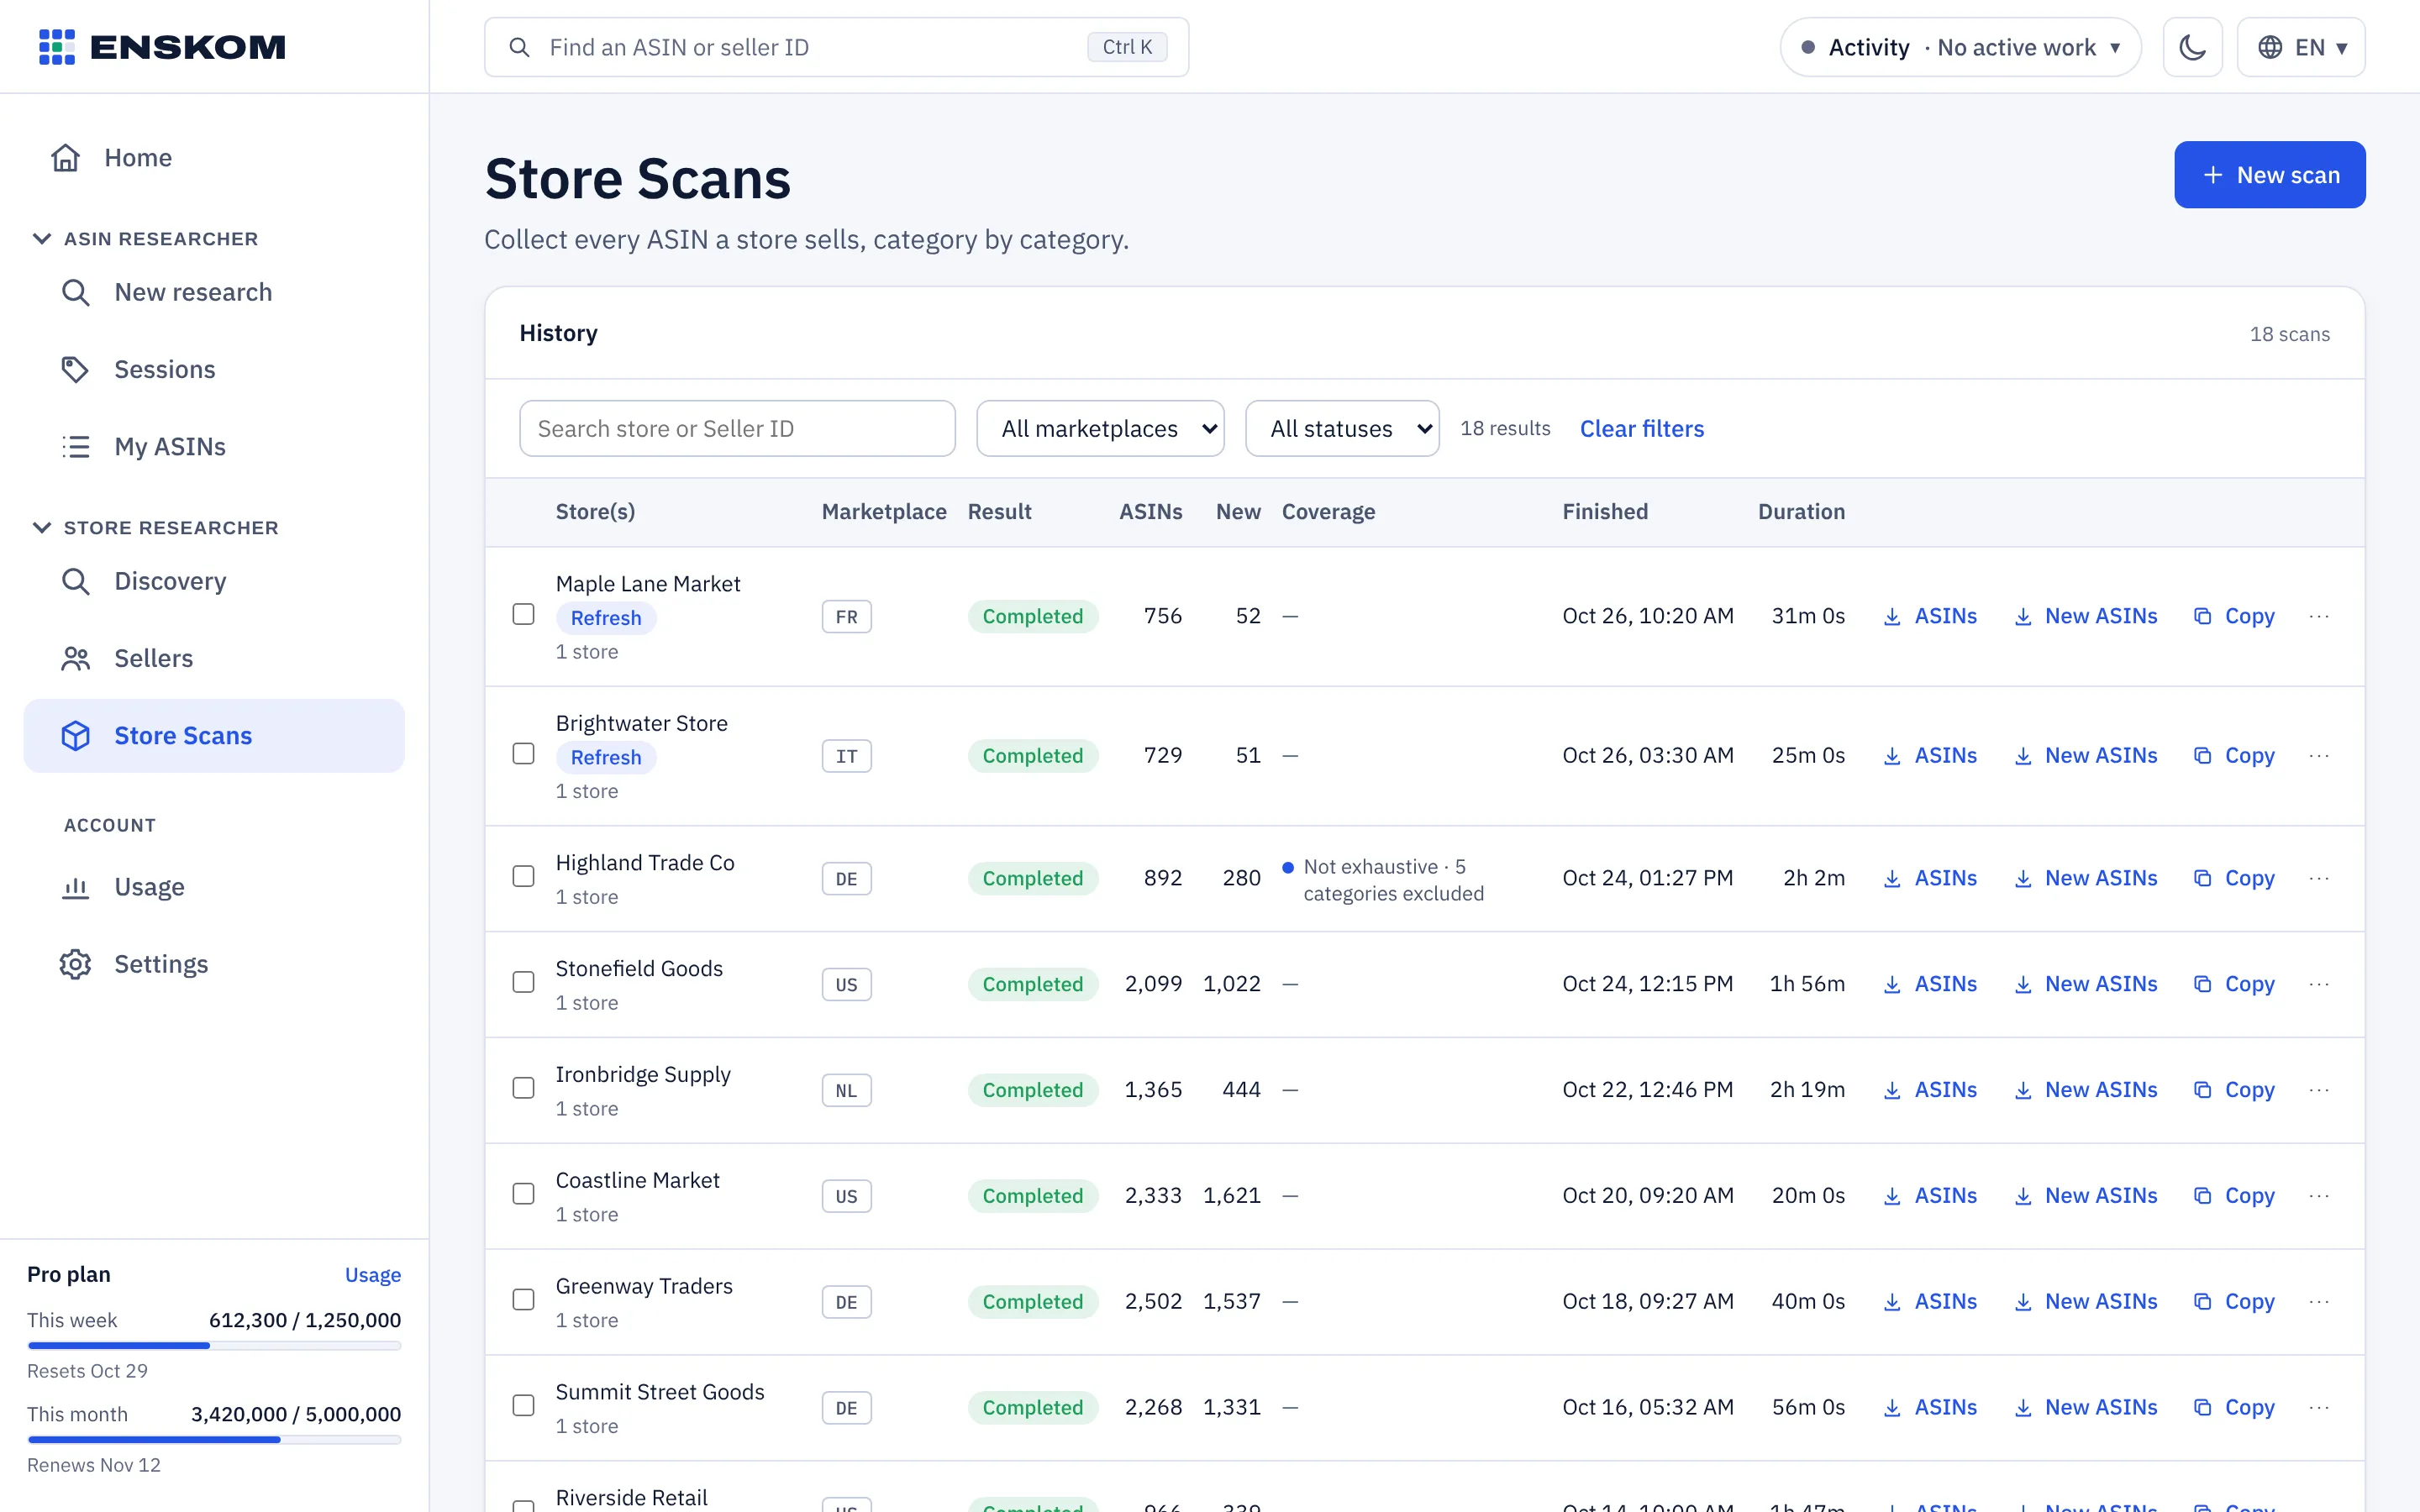Image resolution: width=2420 pixels, height=1512 pixels.
Task: Click the Settings gear icon
Action: click(76, 964)
